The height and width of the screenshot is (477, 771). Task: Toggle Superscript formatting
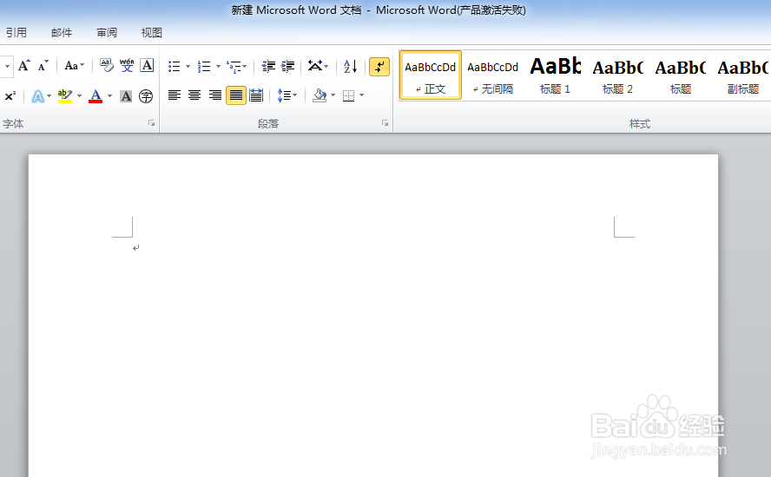point(10,95)
